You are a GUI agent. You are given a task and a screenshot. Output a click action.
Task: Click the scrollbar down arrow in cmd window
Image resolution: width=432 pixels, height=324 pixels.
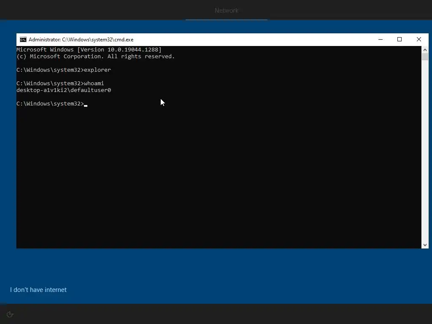425,245
